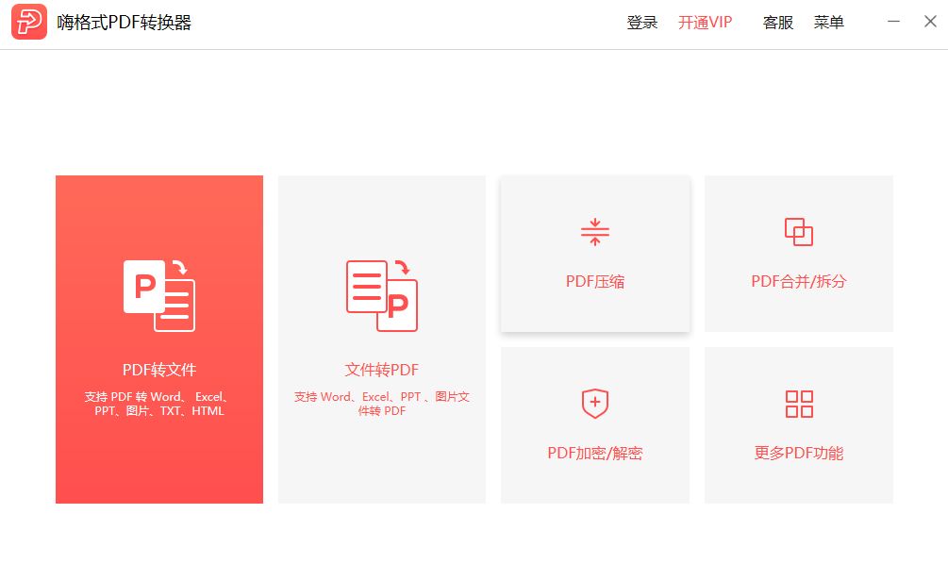Switch to the PDF转文件 feature card

158,340
